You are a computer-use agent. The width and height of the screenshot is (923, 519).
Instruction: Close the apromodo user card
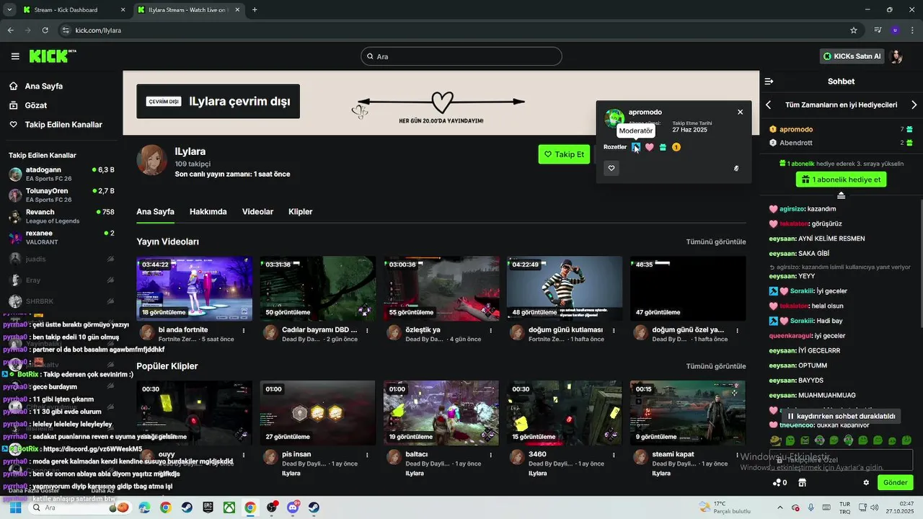point(740,112)
